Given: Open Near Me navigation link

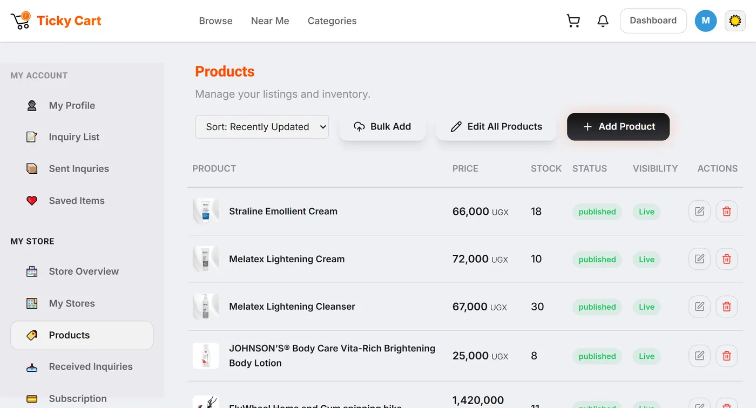Looking at the screenshot, I should (270, 21).
